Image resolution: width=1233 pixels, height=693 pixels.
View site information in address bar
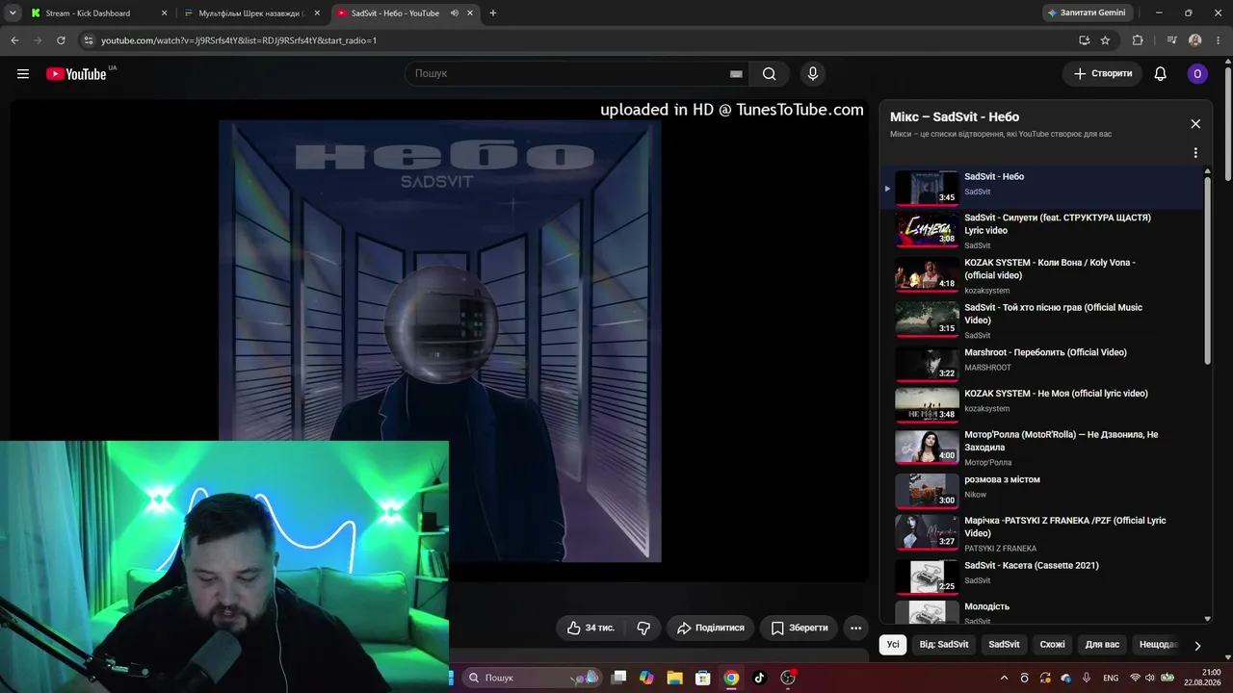coord(88,40)
